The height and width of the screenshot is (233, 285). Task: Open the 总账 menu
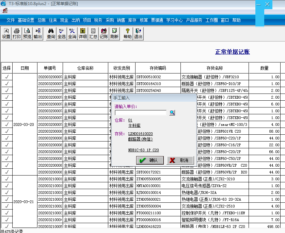[42, 20]
